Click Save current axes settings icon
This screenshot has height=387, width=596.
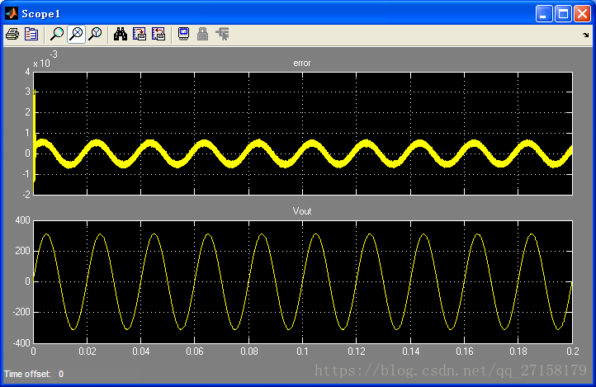[x=140, y=34]
